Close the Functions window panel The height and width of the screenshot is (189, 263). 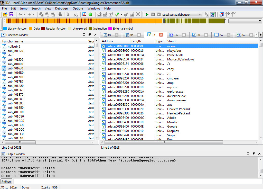tap(95, 35)
